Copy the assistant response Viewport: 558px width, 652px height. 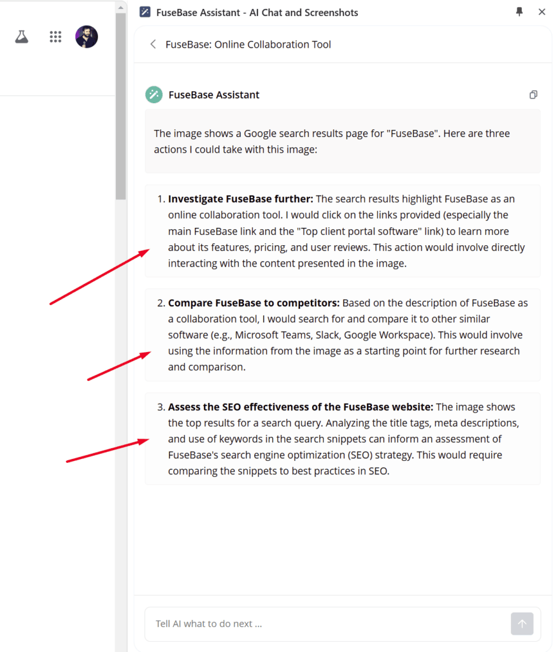coord(533,95)
